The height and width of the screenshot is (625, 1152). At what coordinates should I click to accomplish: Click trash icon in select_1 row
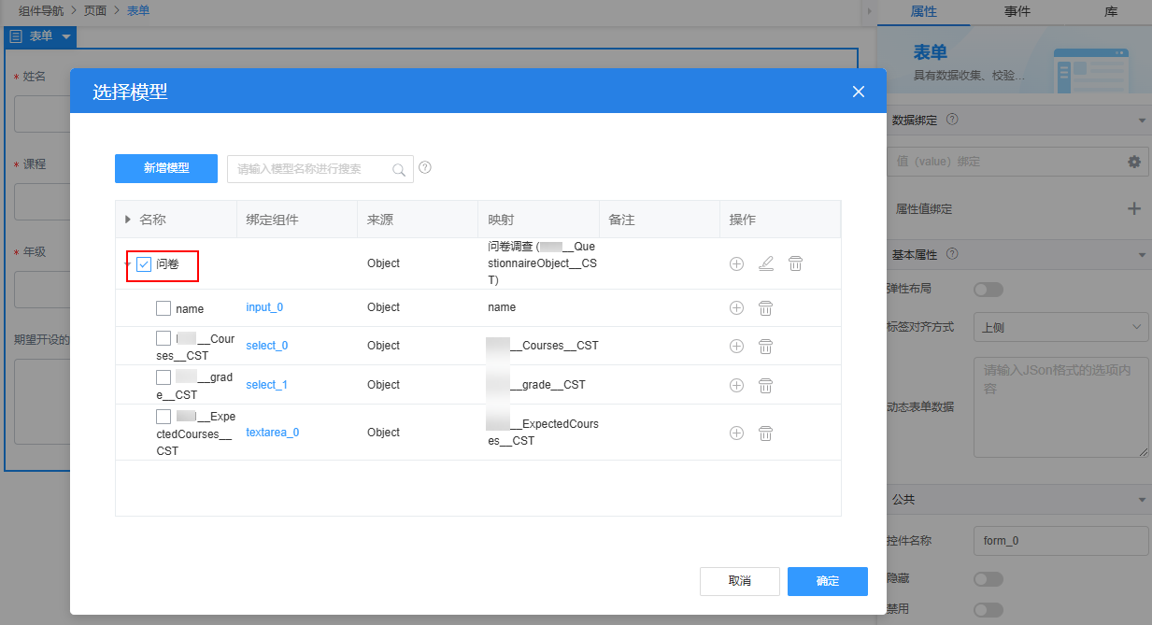pyautogui.click(x=765, y=385)
